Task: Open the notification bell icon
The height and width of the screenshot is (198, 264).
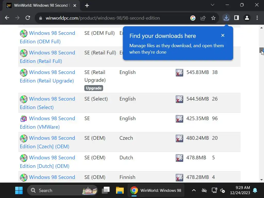Action: click(x=255, y=191)
